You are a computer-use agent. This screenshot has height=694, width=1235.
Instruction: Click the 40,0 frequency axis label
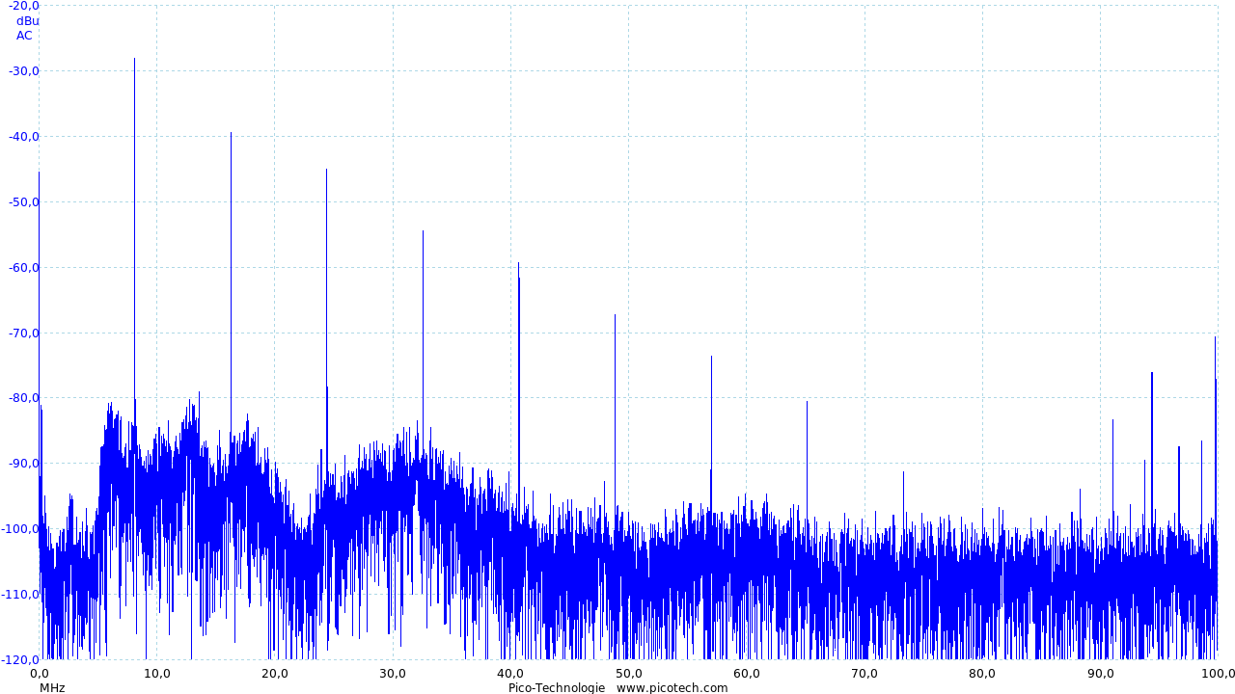[x=510, y=673]
